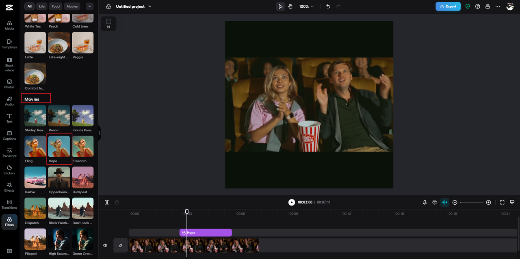Select the purple Hope clip on timeline
The image size is (520, 259).
tap(206, 233)
